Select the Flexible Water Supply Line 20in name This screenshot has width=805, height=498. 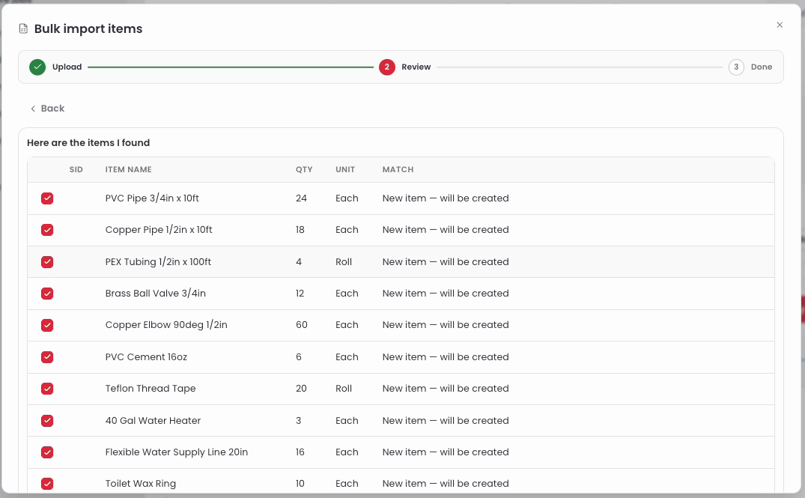177,452
